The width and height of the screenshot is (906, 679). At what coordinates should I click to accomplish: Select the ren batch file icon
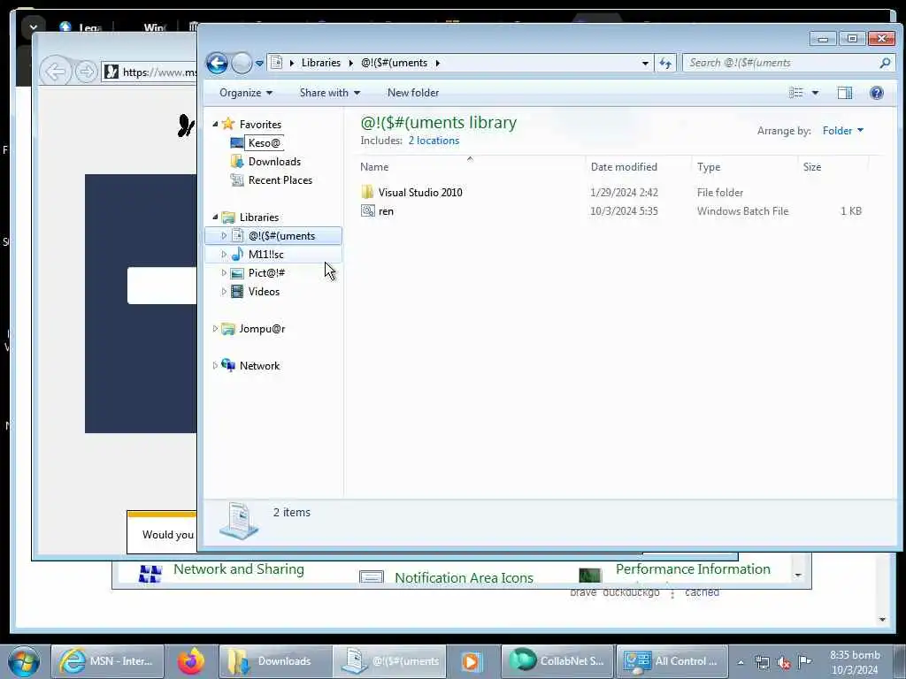pos(367,210)
